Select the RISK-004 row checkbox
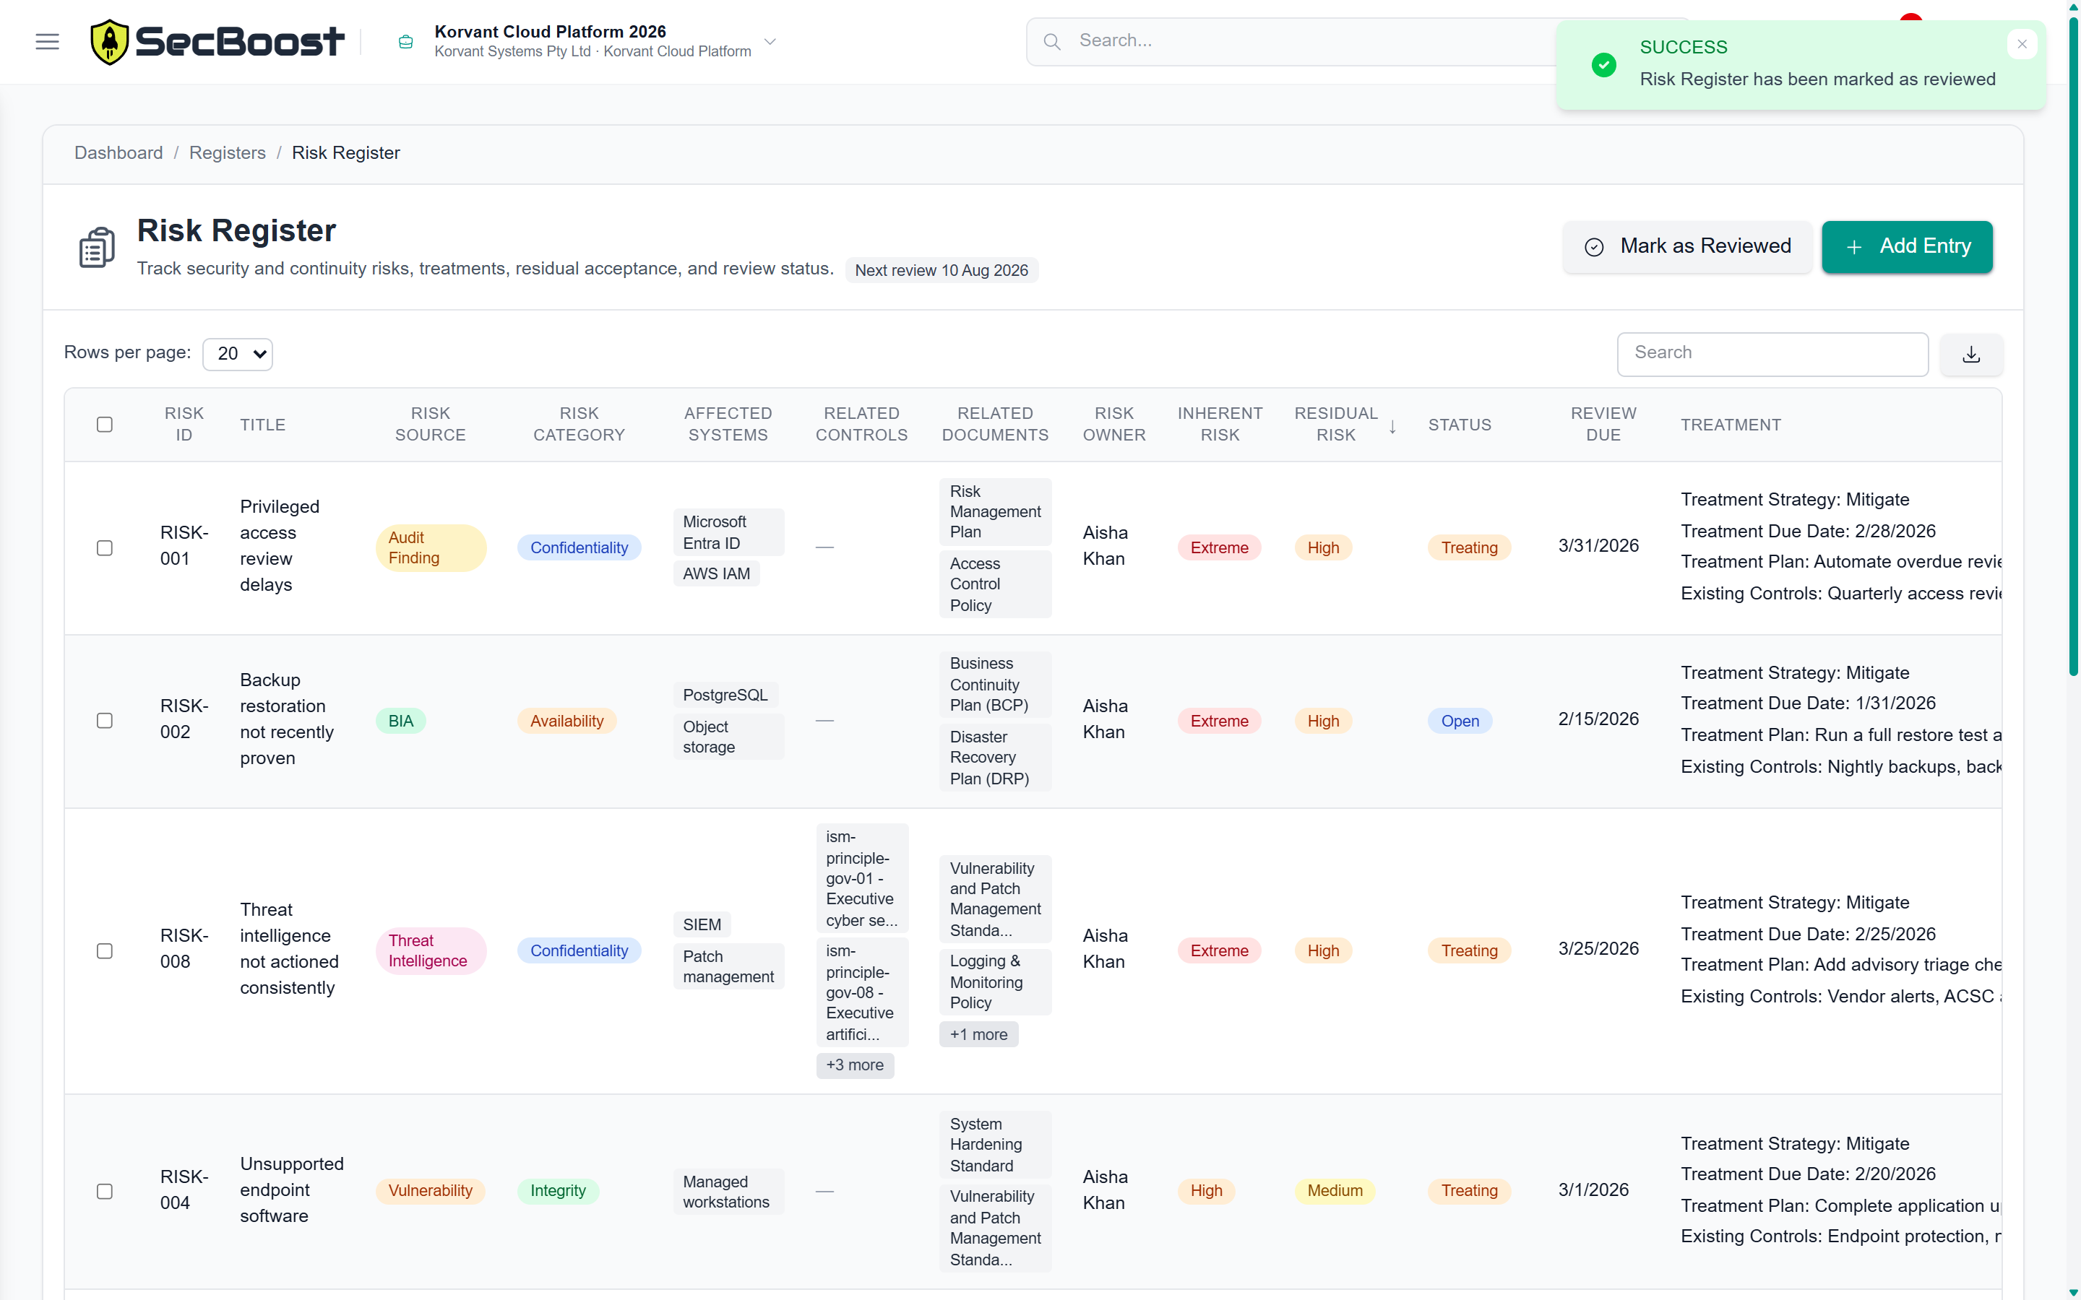 click(x=105, y=1191)
